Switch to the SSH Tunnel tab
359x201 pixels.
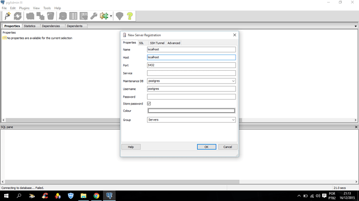coord(157,43)
